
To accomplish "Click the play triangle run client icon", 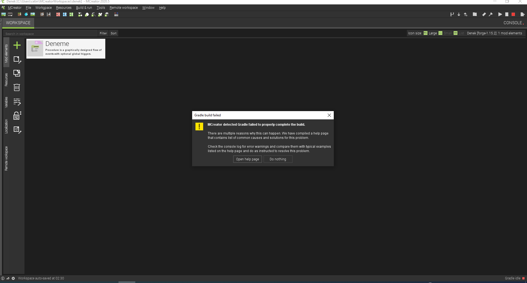I will (500, 15).
